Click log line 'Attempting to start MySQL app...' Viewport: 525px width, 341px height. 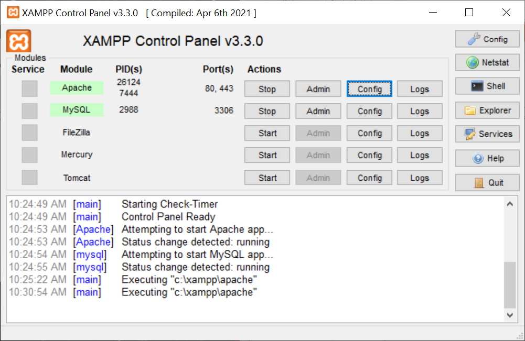coord(198,255)
